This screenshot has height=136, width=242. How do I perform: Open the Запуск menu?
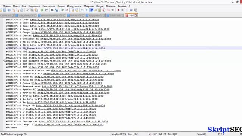click(100, 6)
